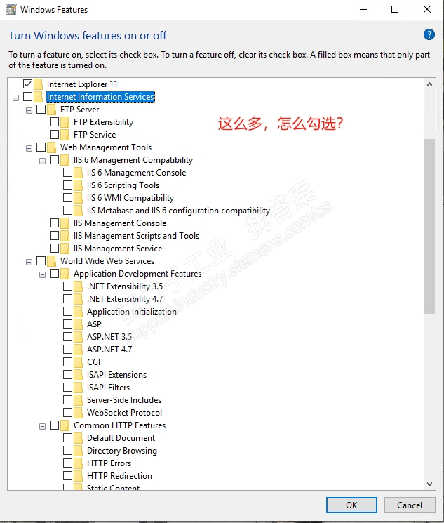Check the IIS 6 Management Console checkbox
This screenshot has height=523, width=444.
click(x=67, y=173)
